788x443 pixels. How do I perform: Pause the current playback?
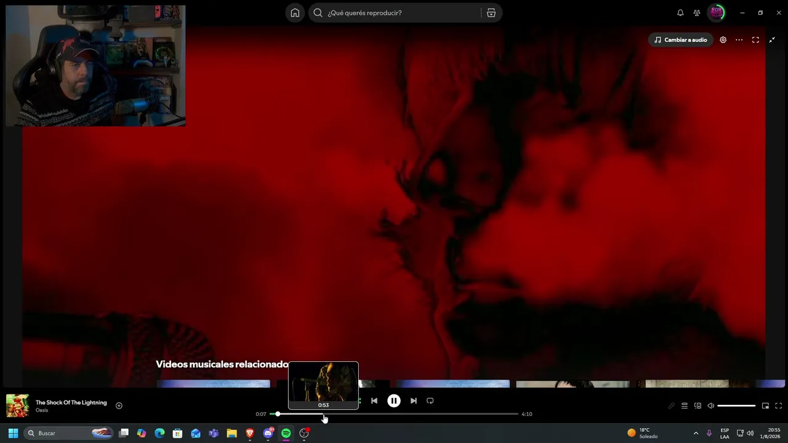394,401
